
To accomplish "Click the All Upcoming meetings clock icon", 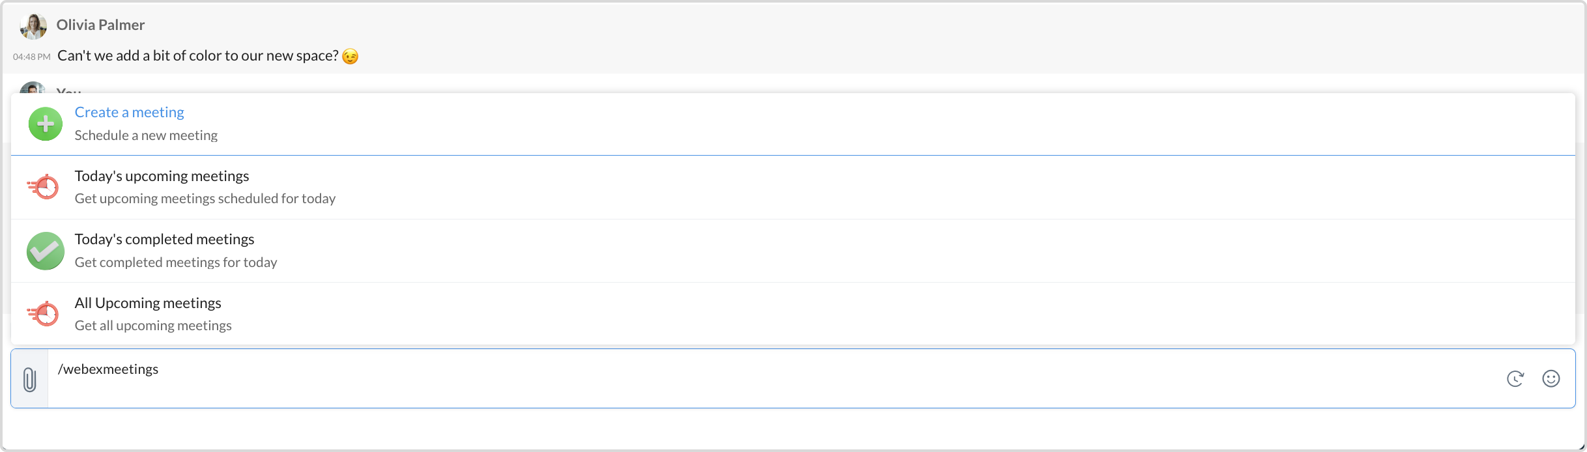I will pyautogui.click(x=44, y=314).
